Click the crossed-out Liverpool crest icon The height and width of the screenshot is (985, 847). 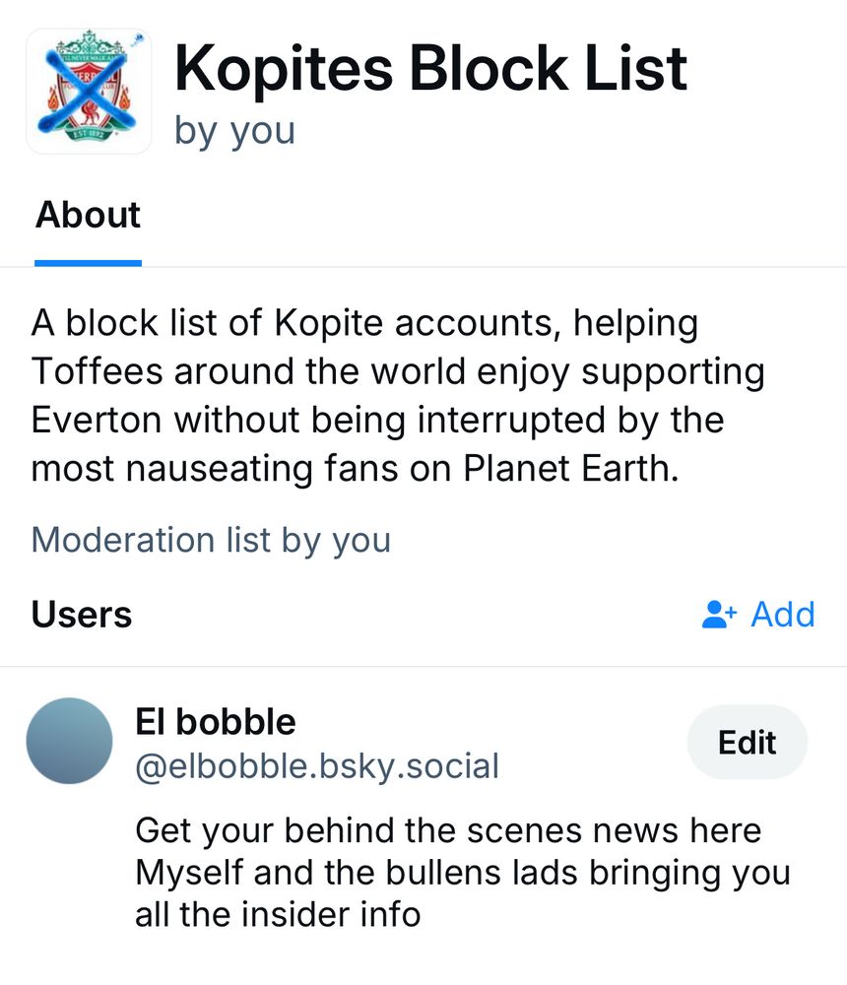[89, 91]
